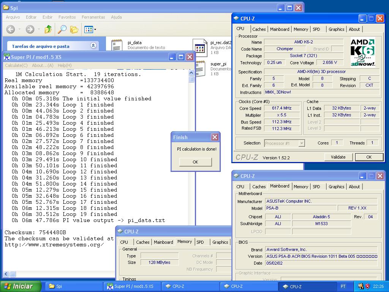Switch to Mainboard tab in Memory CPU-Z window
The width and height of the screenshot is (389, 292).
(163, 242)
